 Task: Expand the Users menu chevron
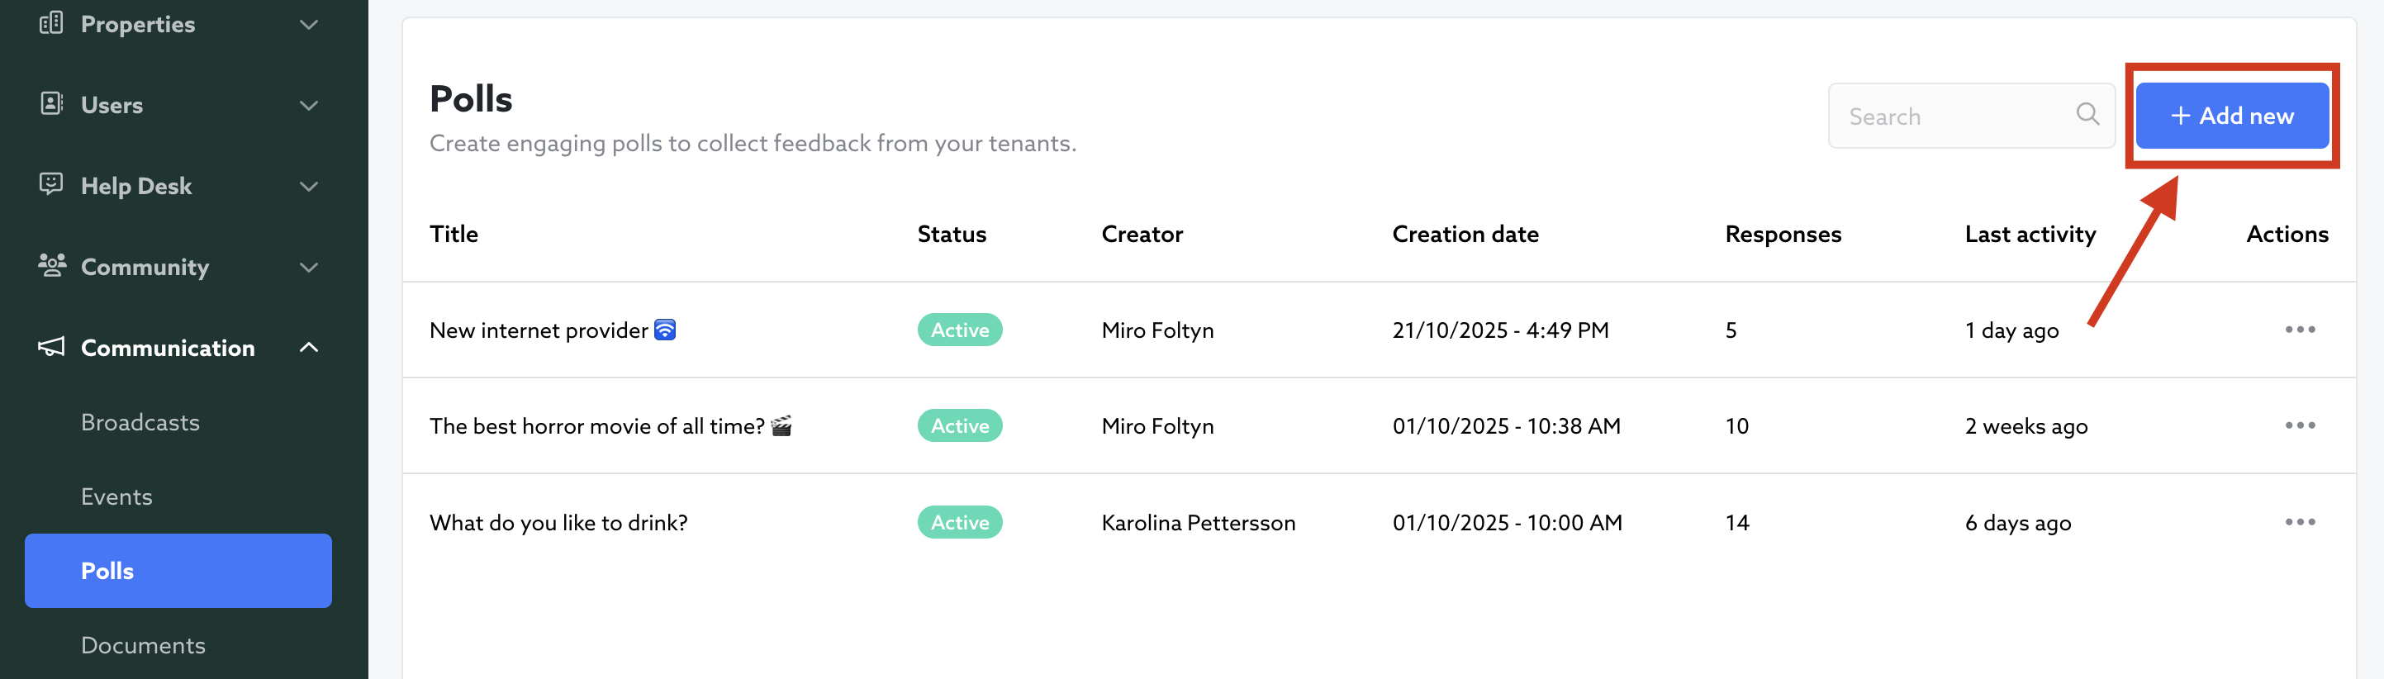click(309, 106)
